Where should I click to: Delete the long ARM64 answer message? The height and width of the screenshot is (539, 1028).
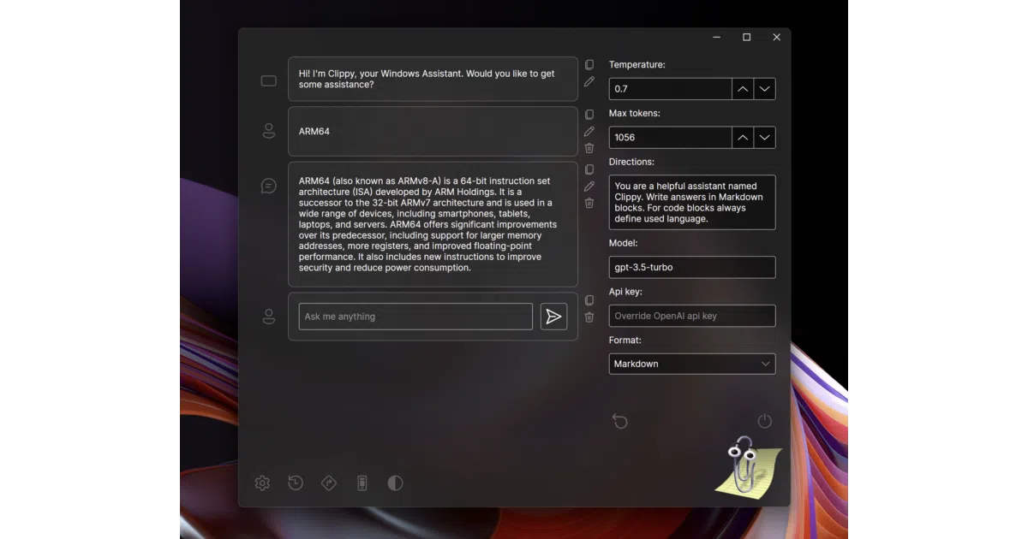tap(589, 203)
